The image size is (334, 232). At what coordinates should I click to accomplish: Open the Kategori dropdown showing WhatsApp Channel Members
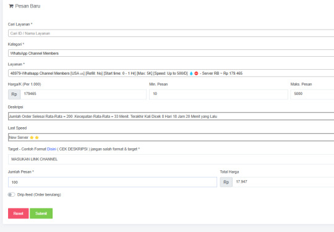tap(171, 53)
